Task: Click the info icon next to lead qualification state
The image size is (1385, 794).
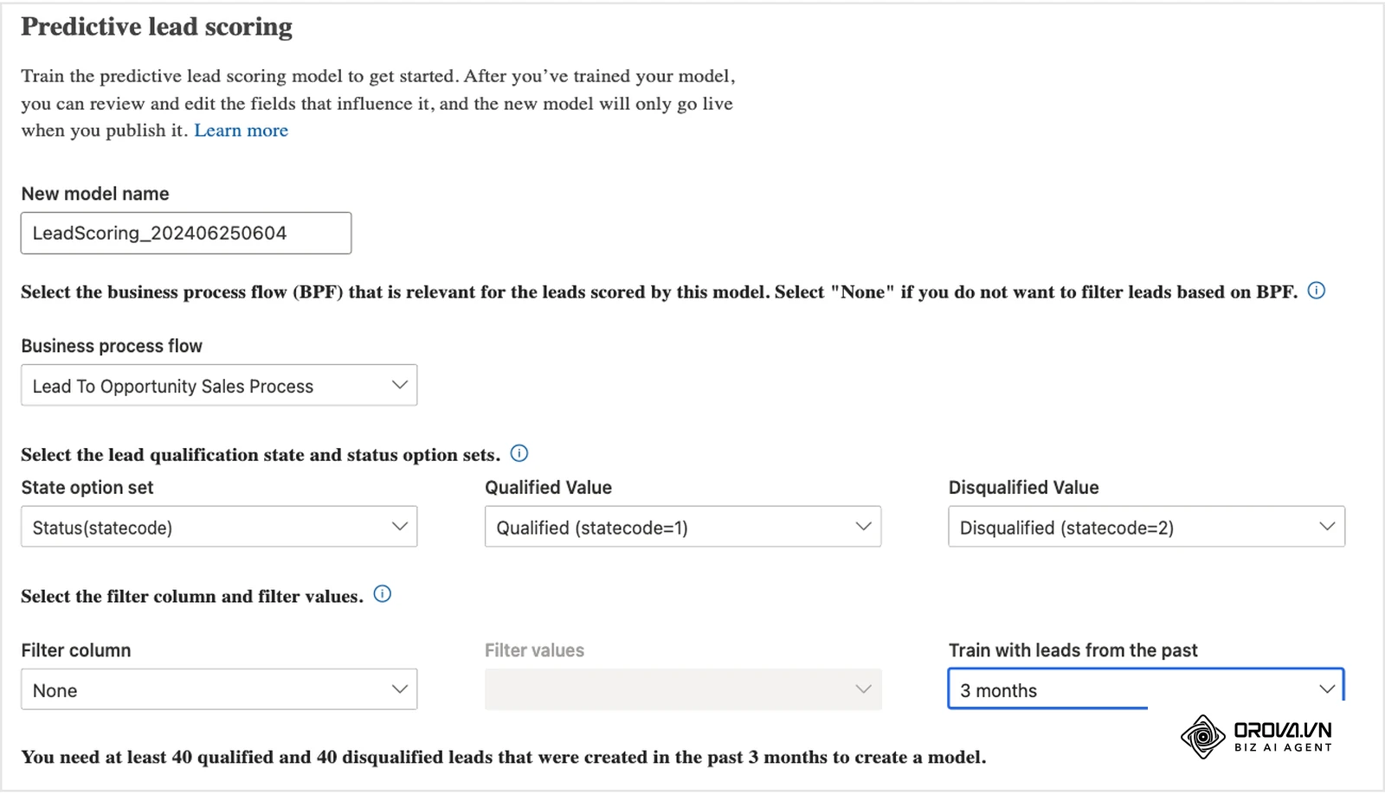Action: [519, 453]
